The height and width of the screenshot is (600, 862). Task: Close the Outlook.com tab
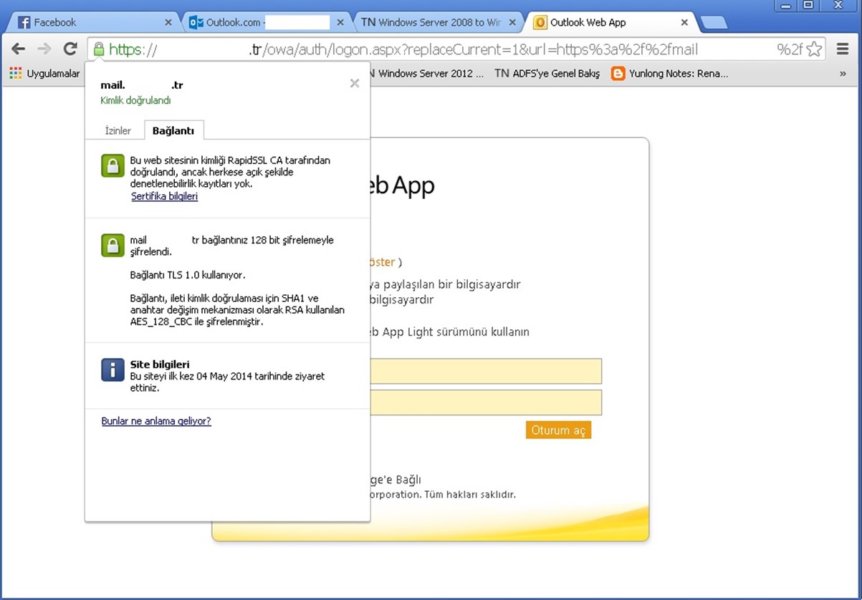[x=340, y=22]
